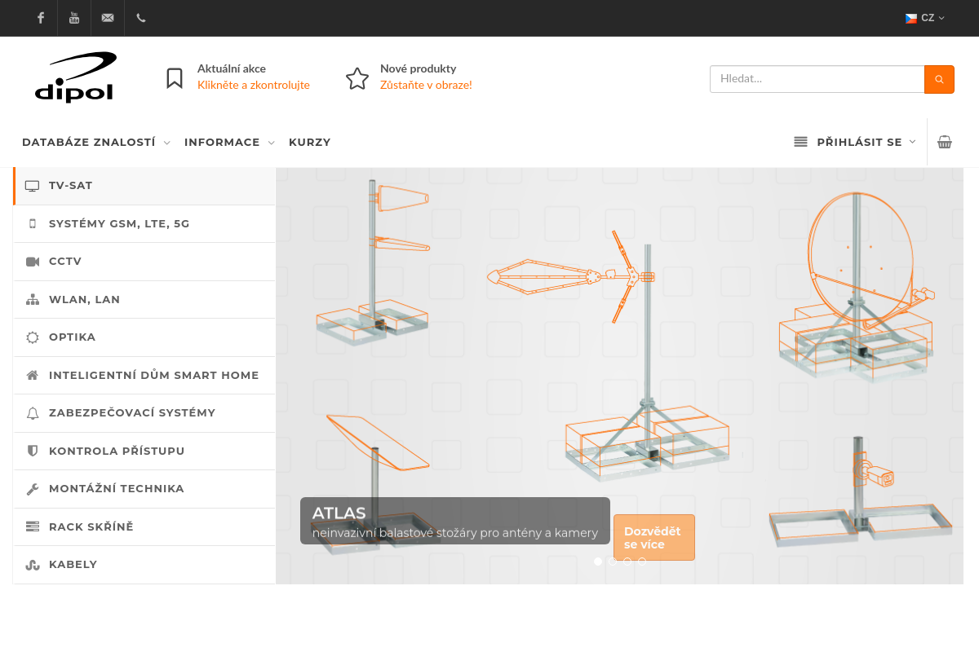This screenshot has width=979, height=652.
Task: Select the first carousel slide dot
Action: [598, 562]
